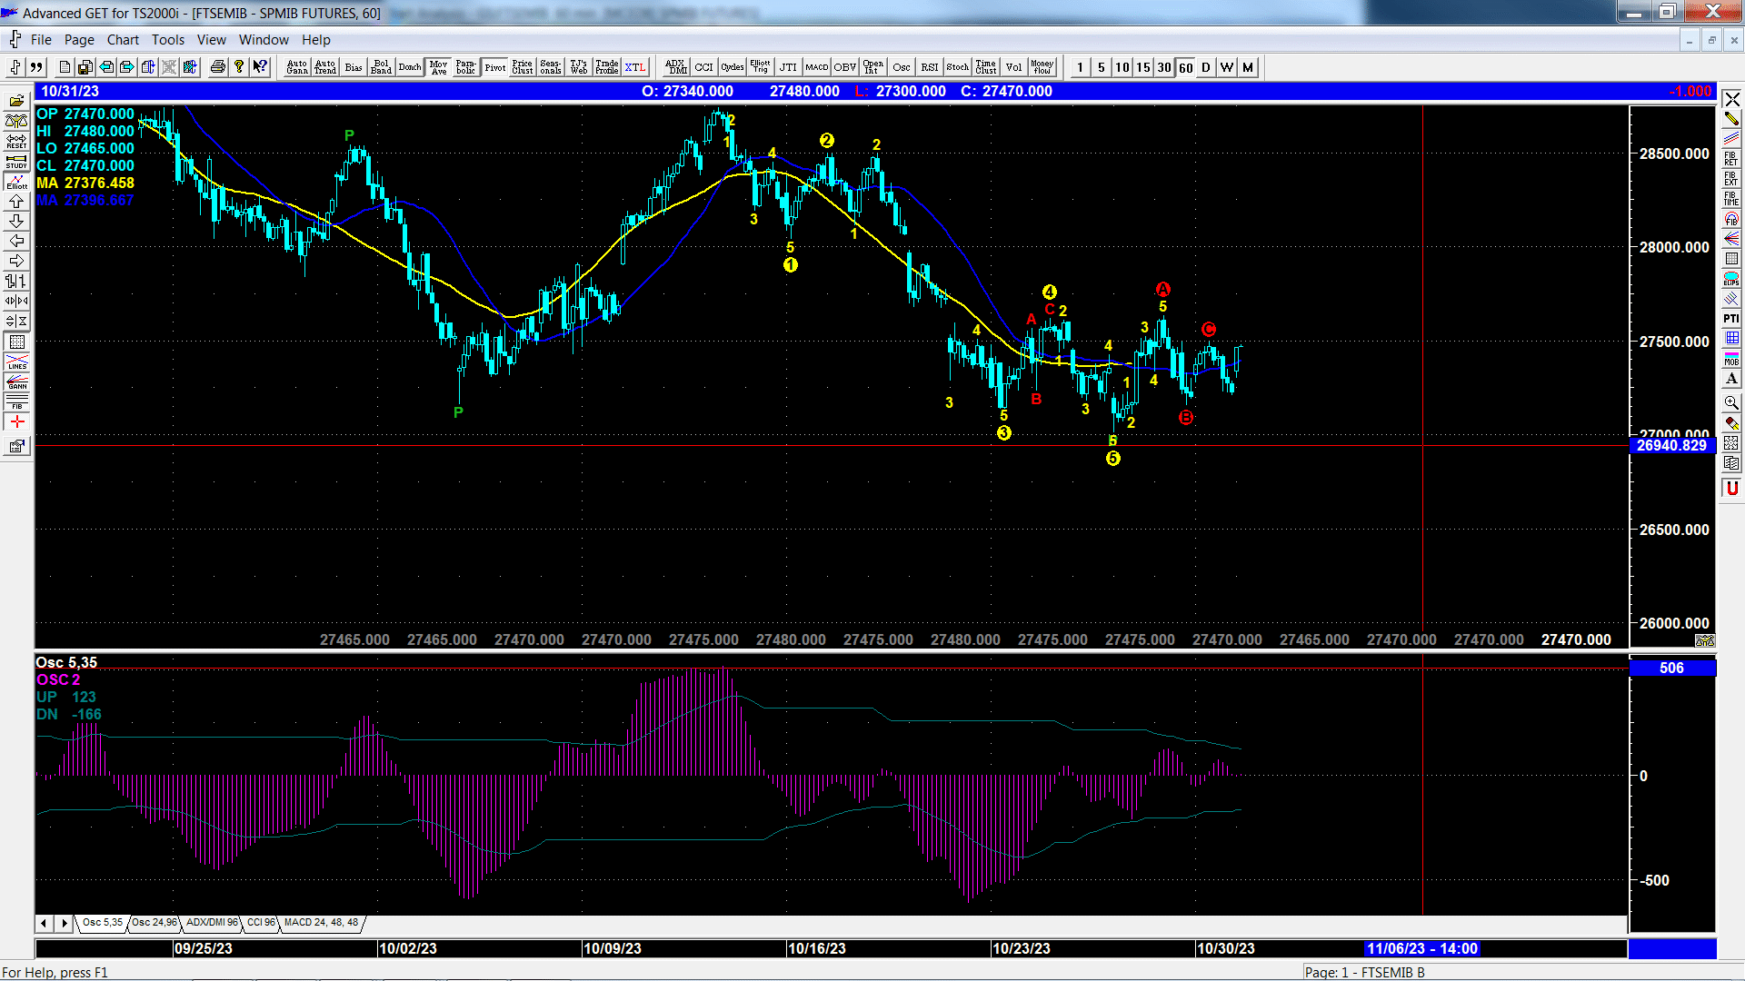
Task: Click the left arrow scroll icon
Action: tap(16, 242)
